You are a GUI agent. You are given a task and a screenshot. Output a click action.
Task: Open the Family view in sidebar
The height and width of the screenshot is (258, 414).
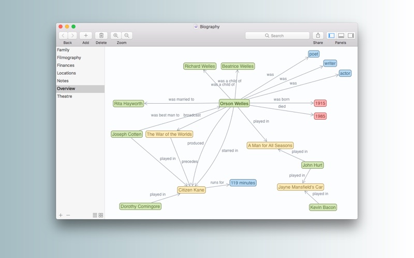point(80,50)
